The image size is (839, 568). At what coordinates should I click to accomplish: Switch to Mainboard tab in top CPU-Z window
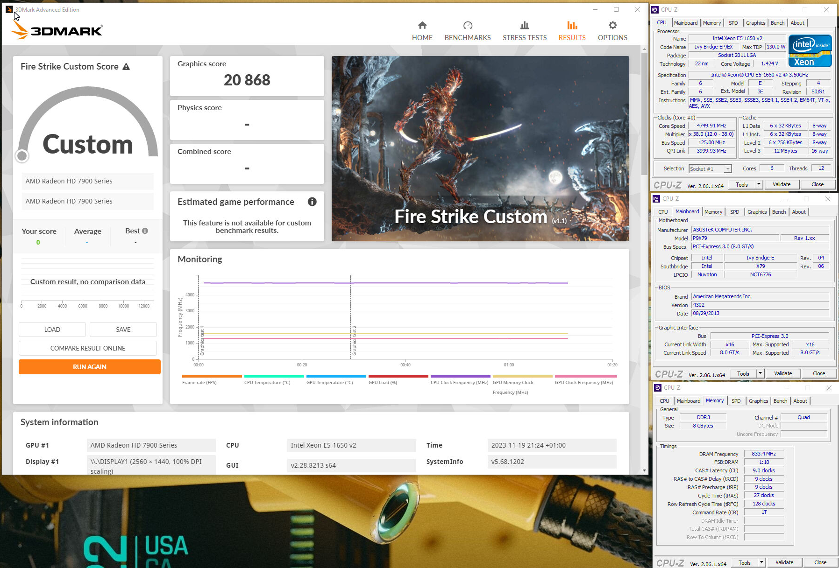tap(685, 23)
